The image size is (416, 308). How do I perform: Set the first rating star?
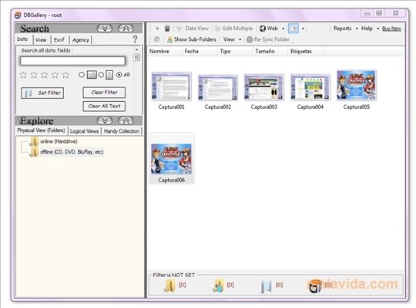(23, 75)
